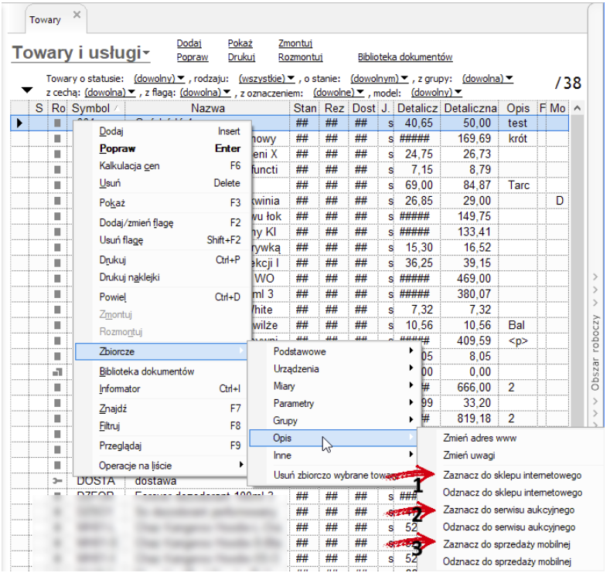Open the Podstawowe submenu
The height and width of the screenshot is (576, 610).
point(334,351)
